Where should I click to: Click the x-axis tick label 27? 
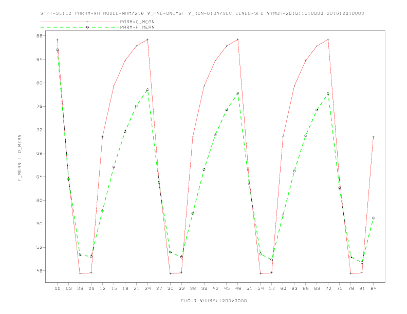(x=159, y=288)
